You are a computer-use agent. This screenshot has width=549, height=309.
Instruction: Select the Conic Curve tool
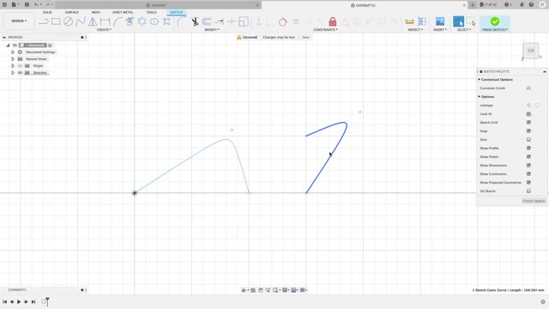[x=118, y=21]
